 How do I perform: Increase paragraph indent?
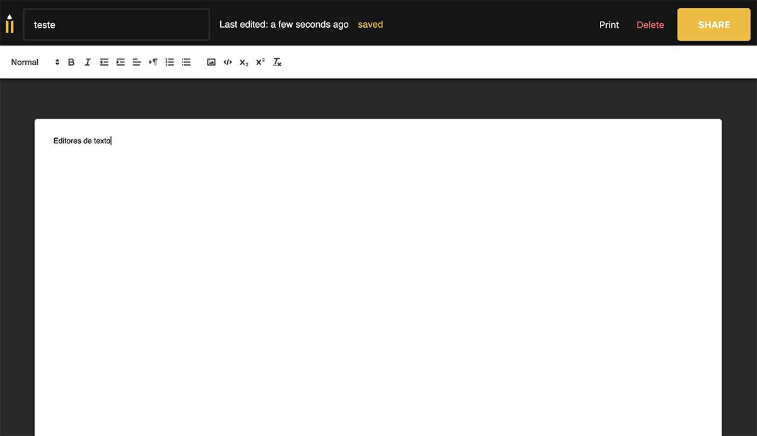click(120, 62)
